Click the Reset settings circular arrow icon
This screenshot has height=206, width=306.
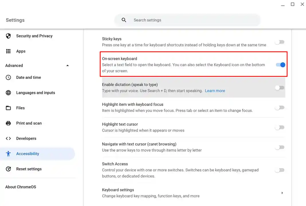click(8, 169)
